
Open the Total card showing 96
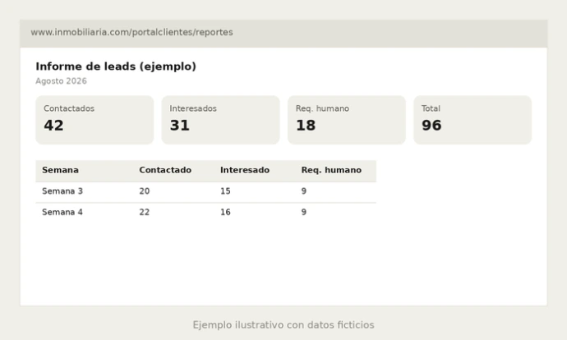[472, 120]
